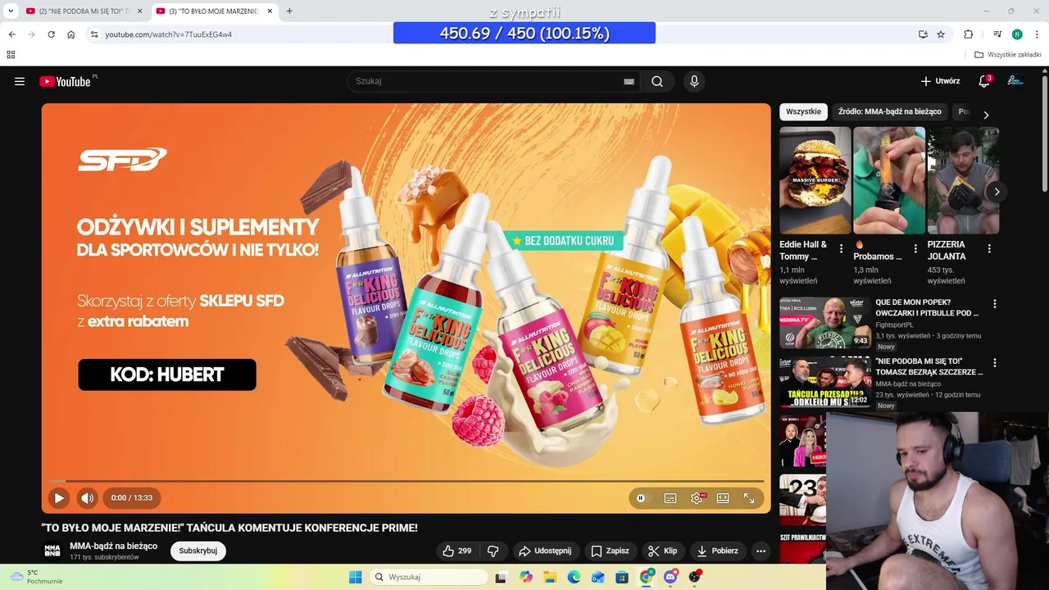Open the Chrome extensions puzzle icon

click(969, 34)
